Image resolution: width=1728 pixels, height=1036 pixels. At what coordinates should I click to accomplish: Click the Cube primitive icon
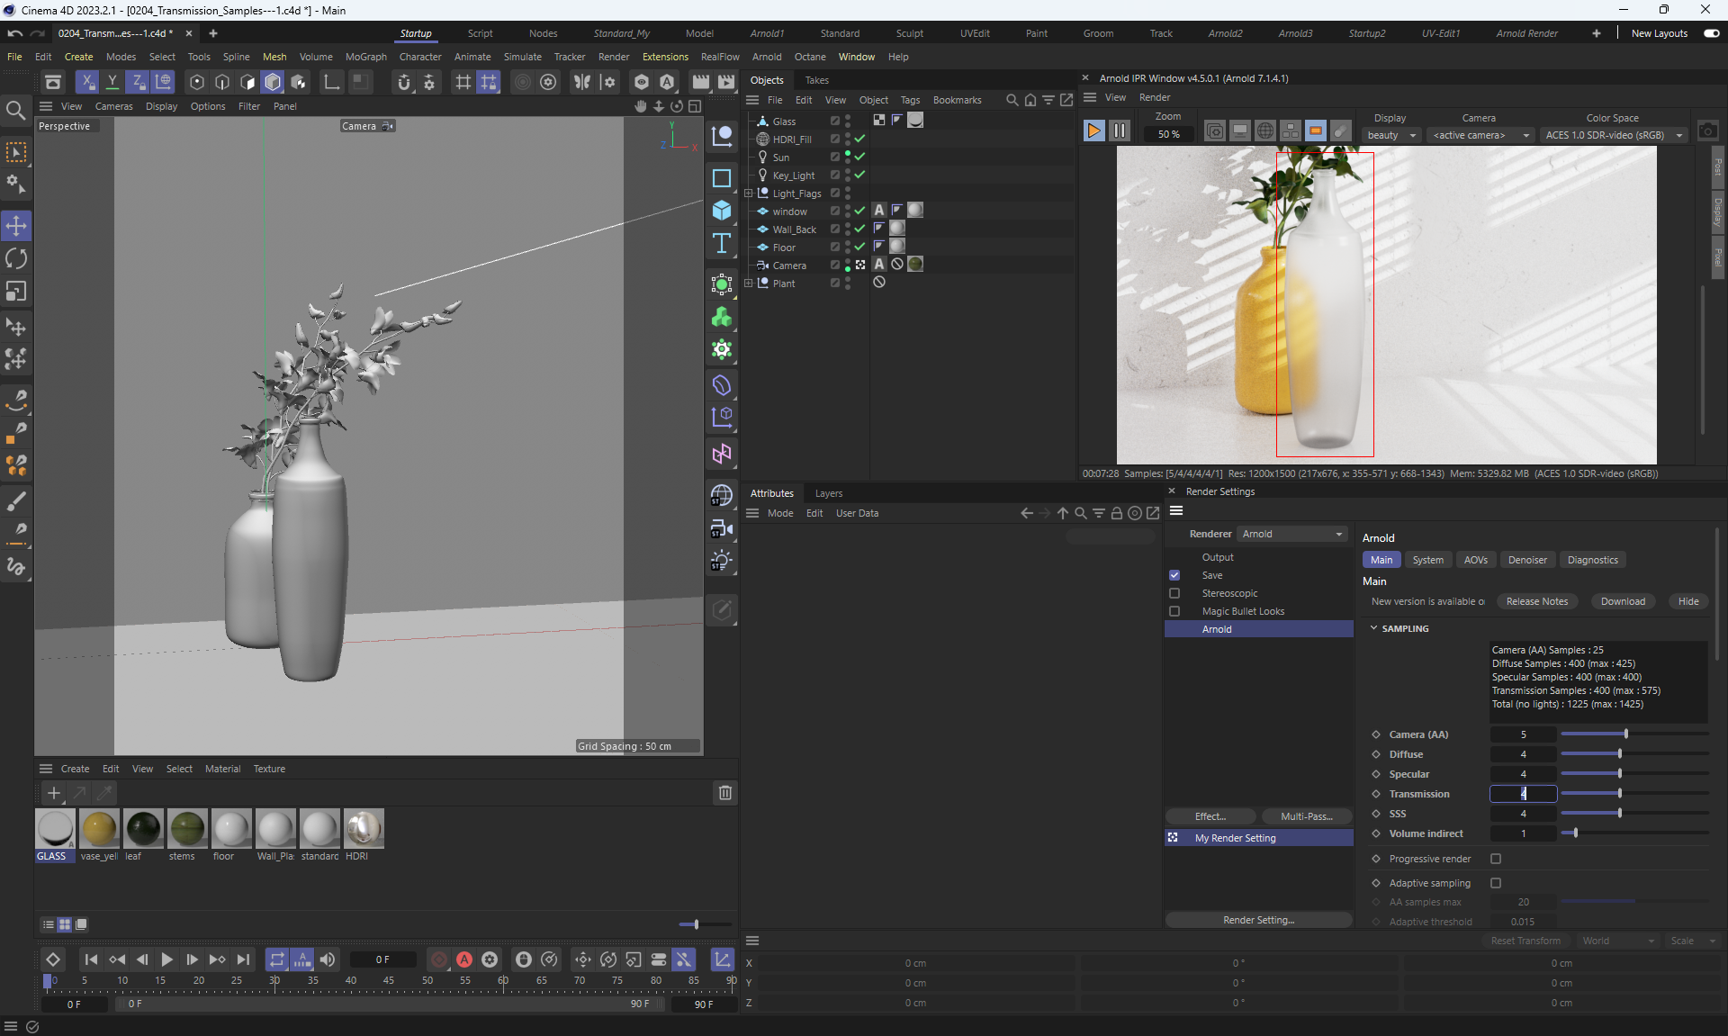pyautogui.click(x=722, y=211)
